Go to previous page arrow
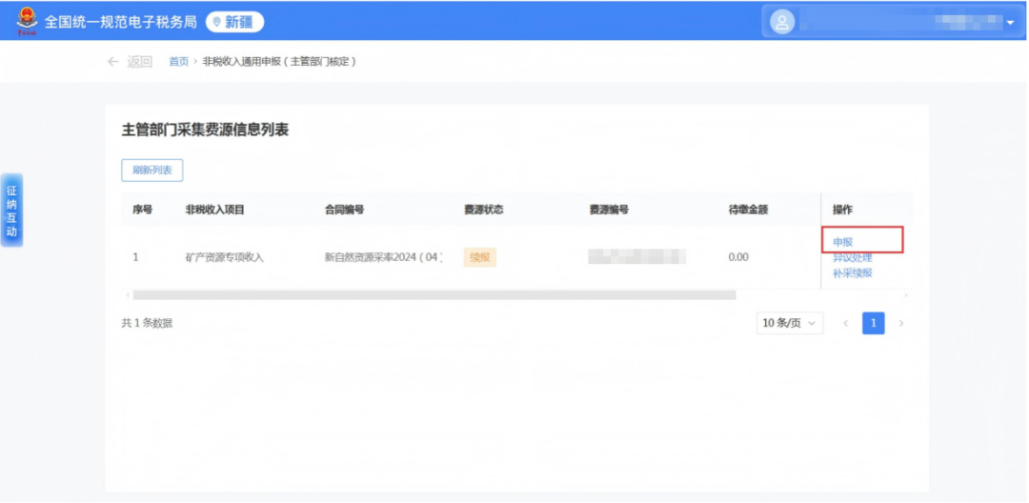Image resolution: width=1029 pixels, height=503 pixels. 846,323
